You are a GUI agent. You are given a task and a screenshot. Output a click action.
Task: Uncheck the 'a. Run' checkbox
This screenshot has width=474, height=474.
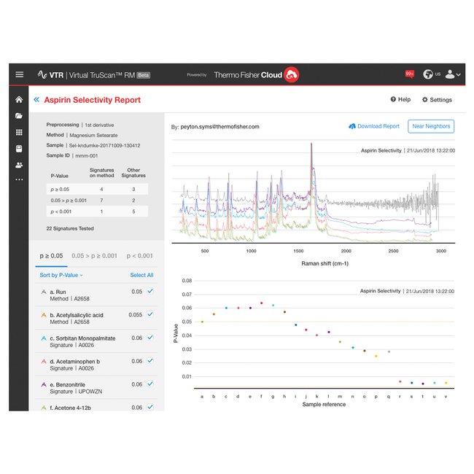pyautogui.click(x=150, y=291)
